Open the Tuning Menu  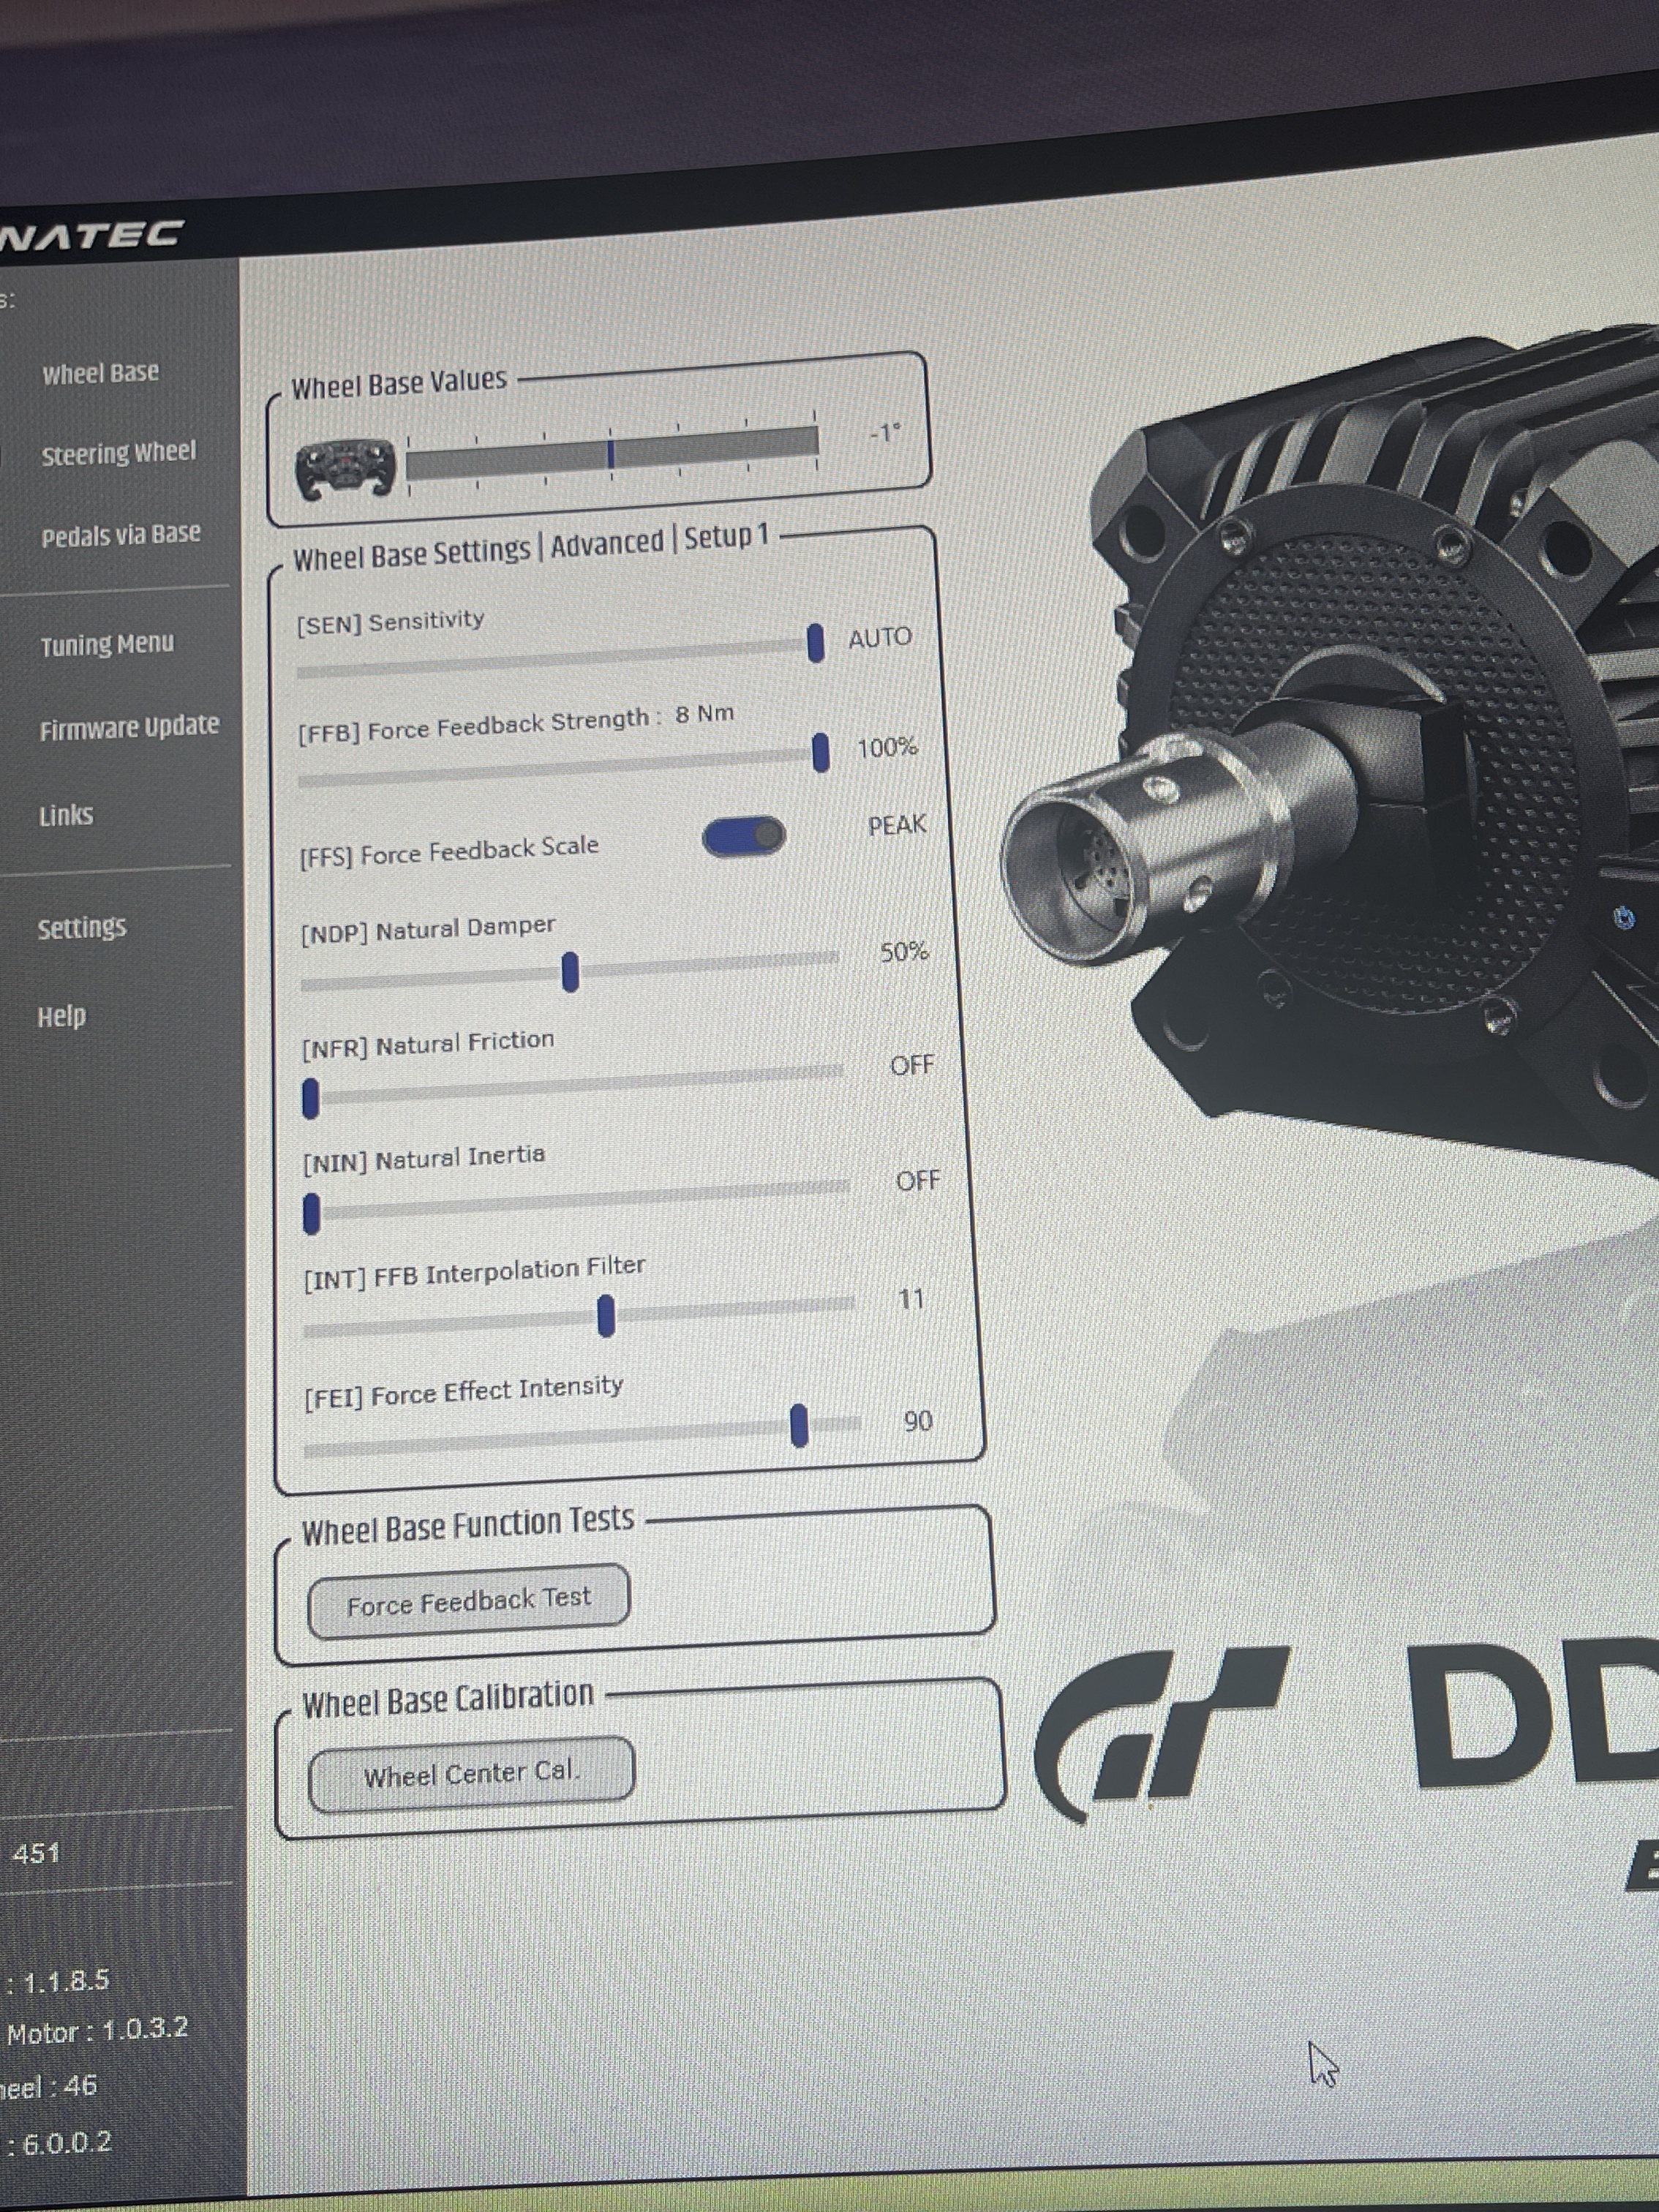coord(107,644)
